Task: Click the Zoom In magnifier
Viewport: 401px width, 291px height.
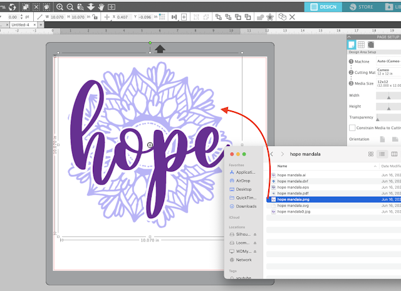Action: (60, 7)
